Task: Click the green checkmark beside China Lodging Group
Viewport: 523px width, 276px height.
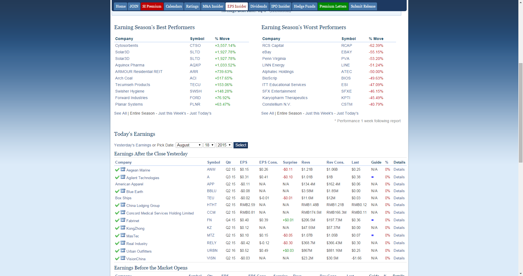Action: 117,205
